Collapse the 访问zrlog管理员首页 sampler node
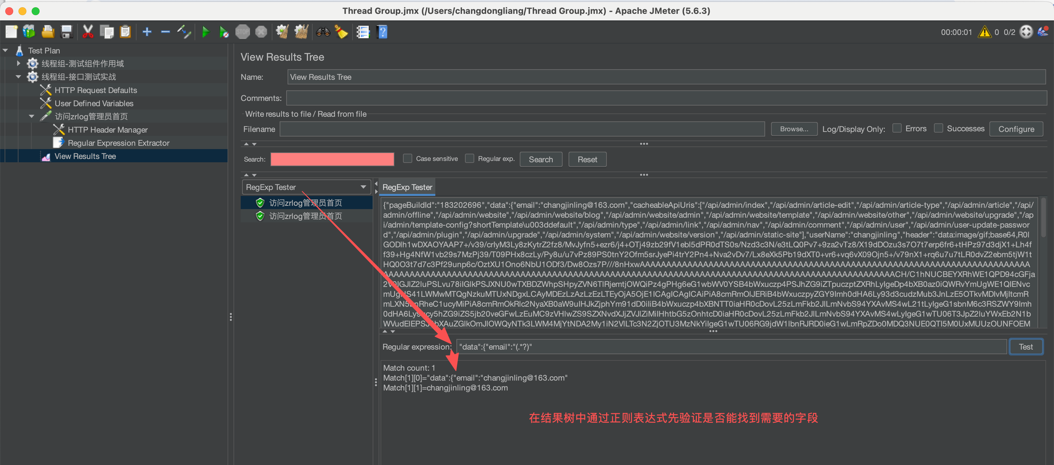This screenshot has width=1054, height=465. 32,116
